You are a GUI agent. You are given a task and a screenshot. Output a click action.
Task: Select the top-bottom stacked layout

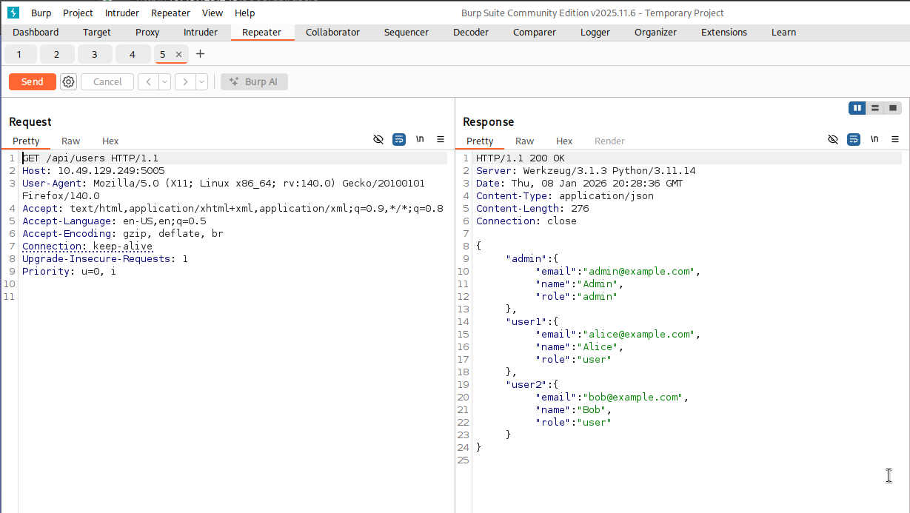tap(875, 108)
